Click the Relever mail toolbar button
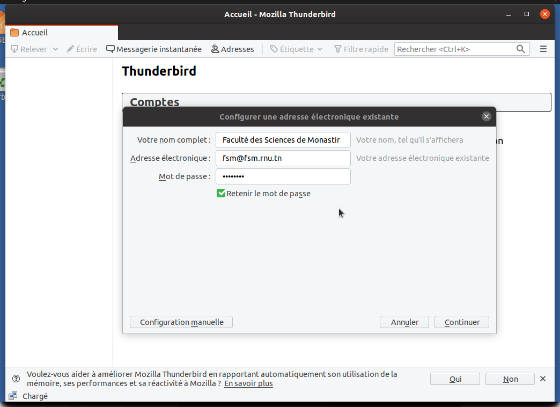 click(x=29, y=49)
